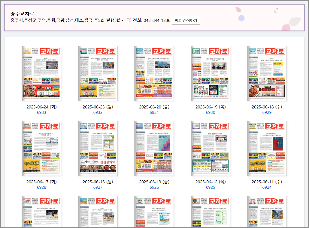Open the 2025-06-18 (수) newspaper thumbnail

(267, 73)
